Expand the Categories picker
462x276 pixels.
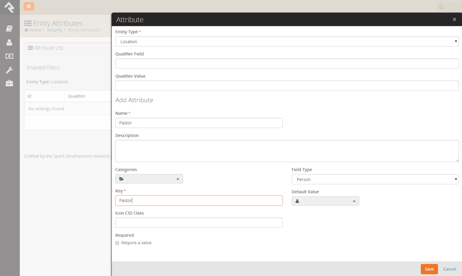click(x=149, y=179)
